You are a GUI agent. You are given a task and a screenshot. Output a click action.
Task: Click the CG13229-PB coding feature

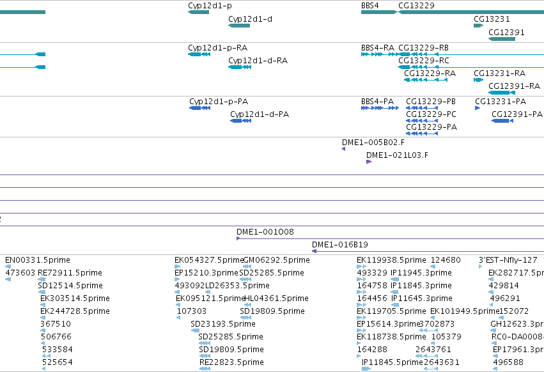pos(422,108)
